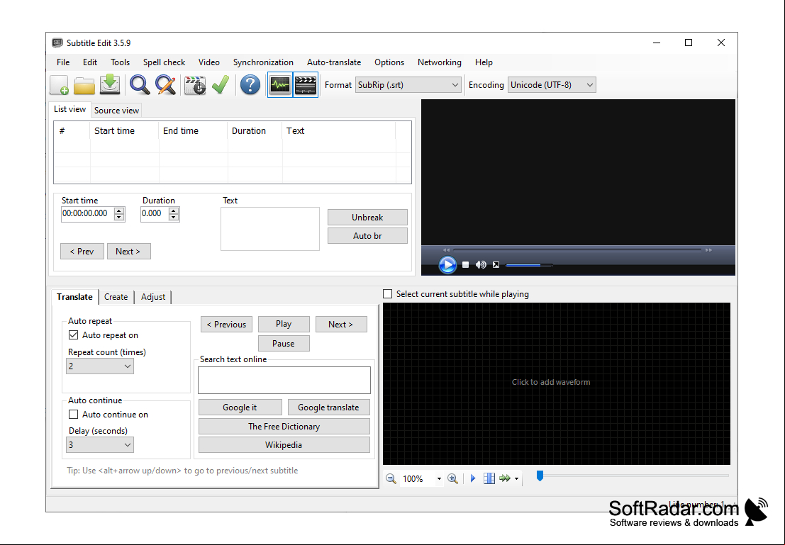Image resolution: width=785 pixels, height=545 pixels.
Task: Enable the Auto continue on checkbox
Action: [x=73, y=415]
